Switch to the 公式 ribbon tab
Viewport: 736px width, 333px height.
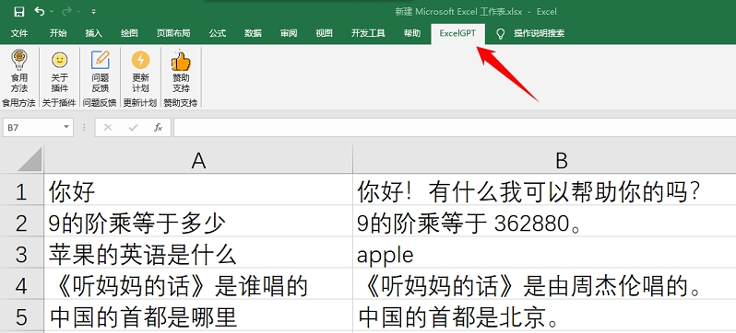(x=218, y=33)
